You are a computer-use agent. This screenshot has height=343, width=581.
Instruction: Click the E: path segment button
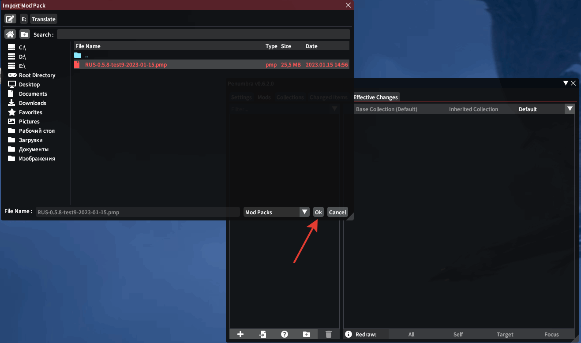click(x=24, y=19)
